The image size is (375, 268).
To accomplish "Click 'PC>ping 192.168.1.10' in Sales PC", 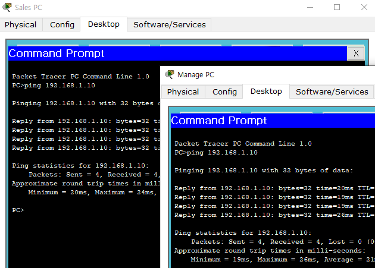I will pyautogui.click(x=54, y=86).
